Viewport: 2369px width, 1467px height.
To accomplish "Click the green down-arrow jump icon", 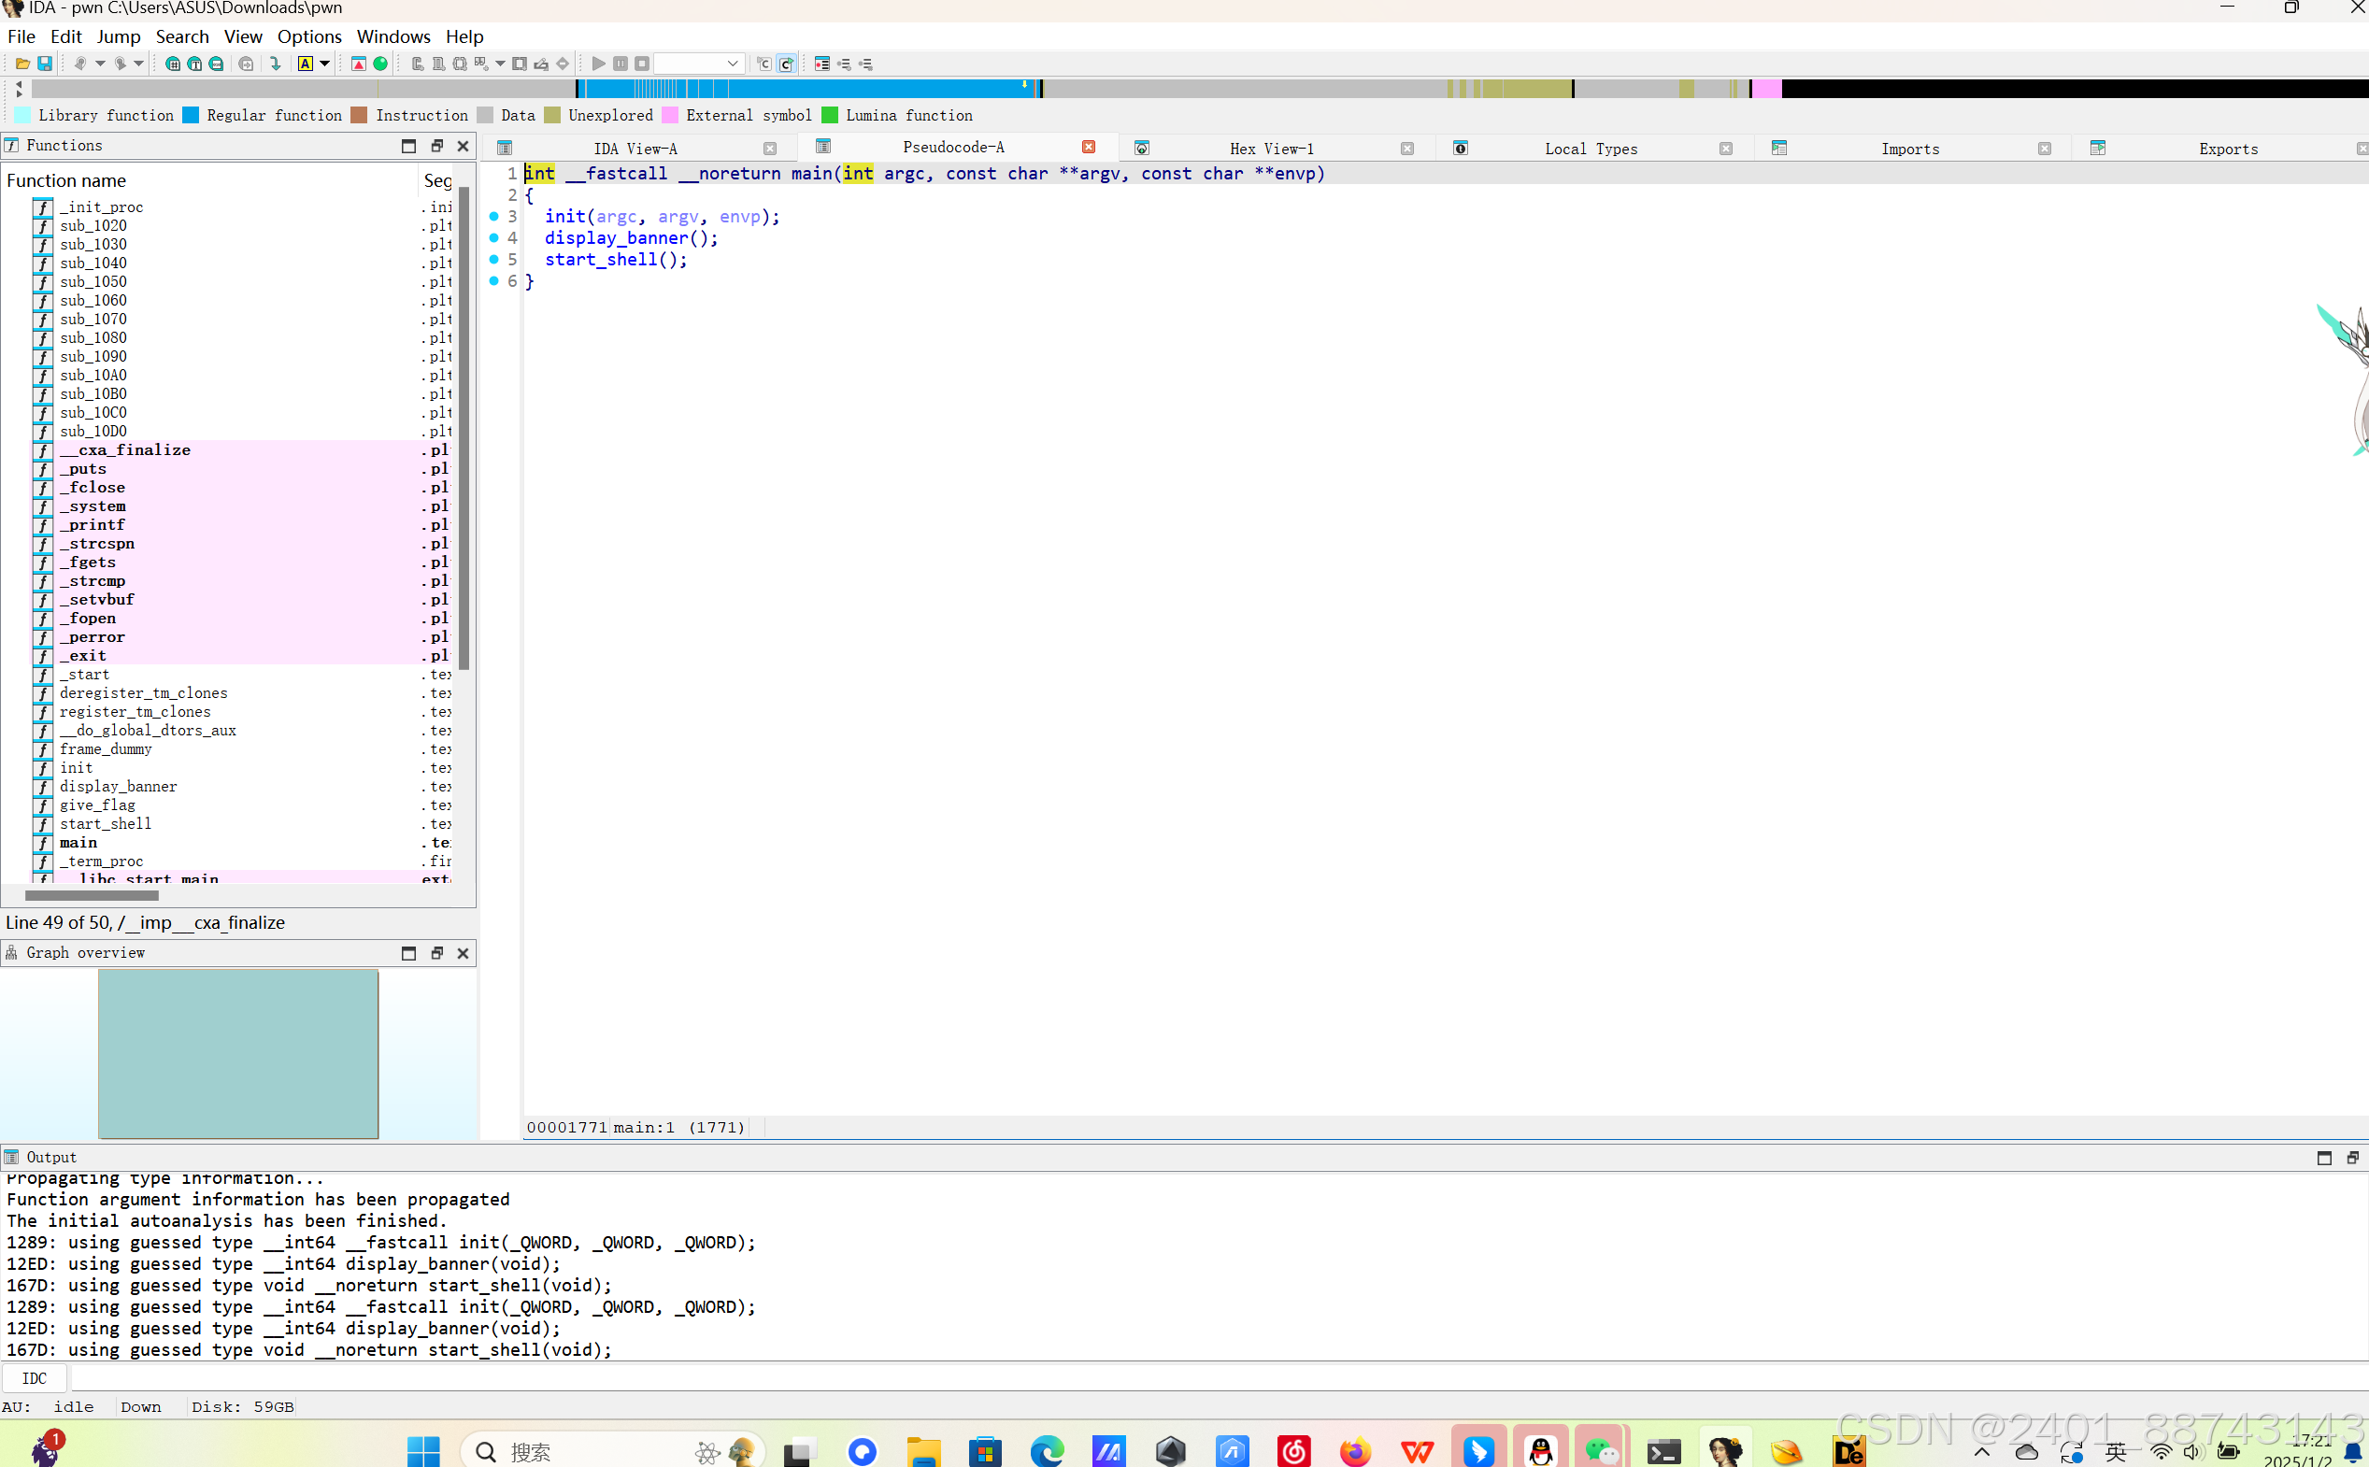I will click(x=276, y=64).
